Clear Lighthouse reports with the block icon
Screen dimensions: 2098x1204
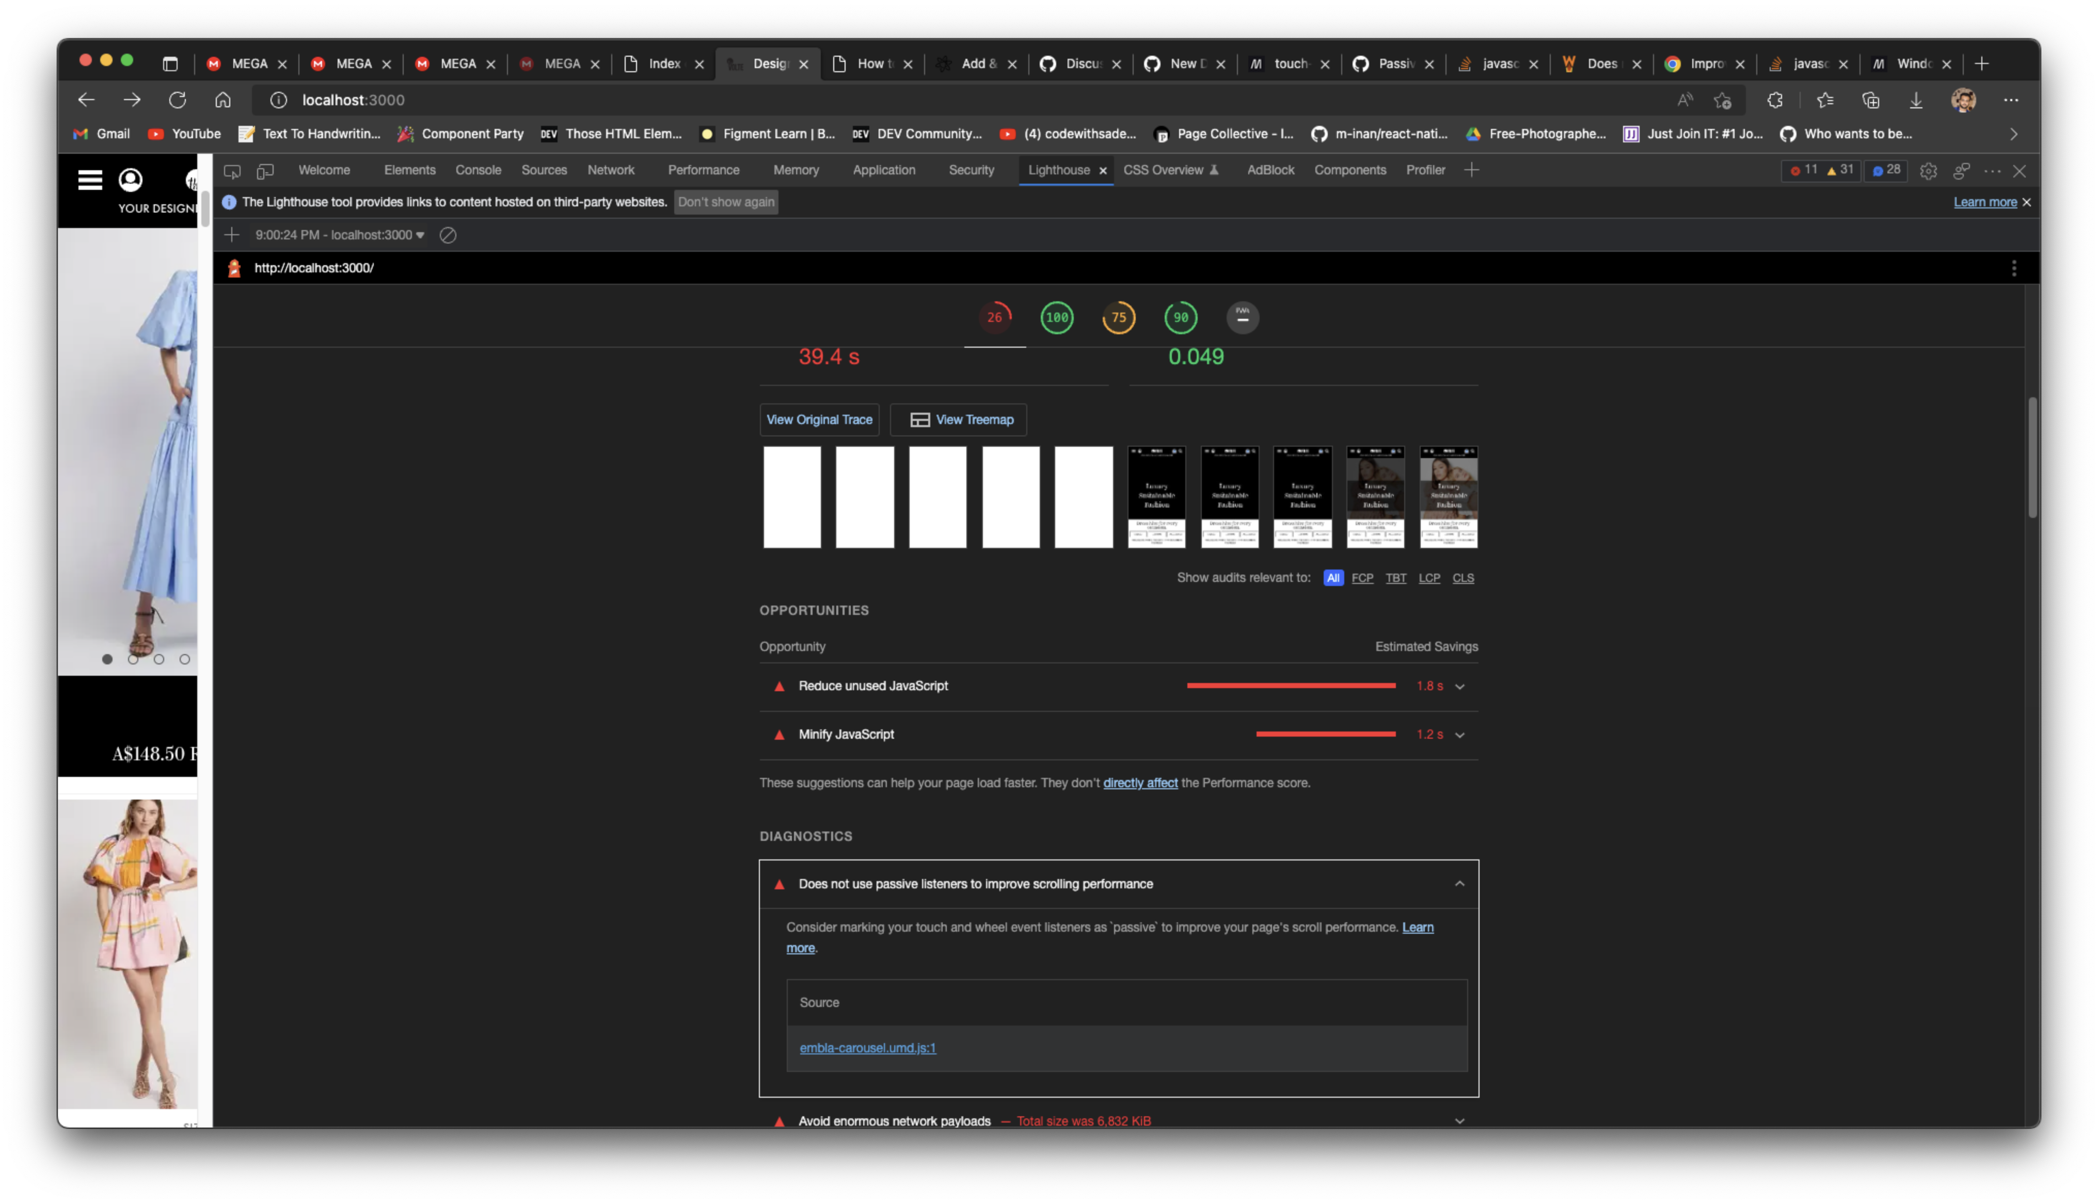[449, 235]
